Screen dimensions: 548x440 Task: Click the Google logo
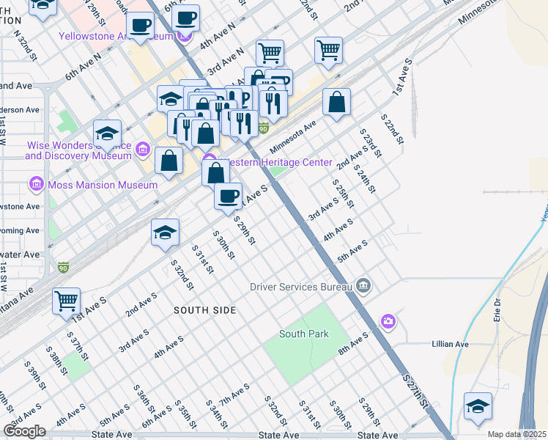[25, 431]
